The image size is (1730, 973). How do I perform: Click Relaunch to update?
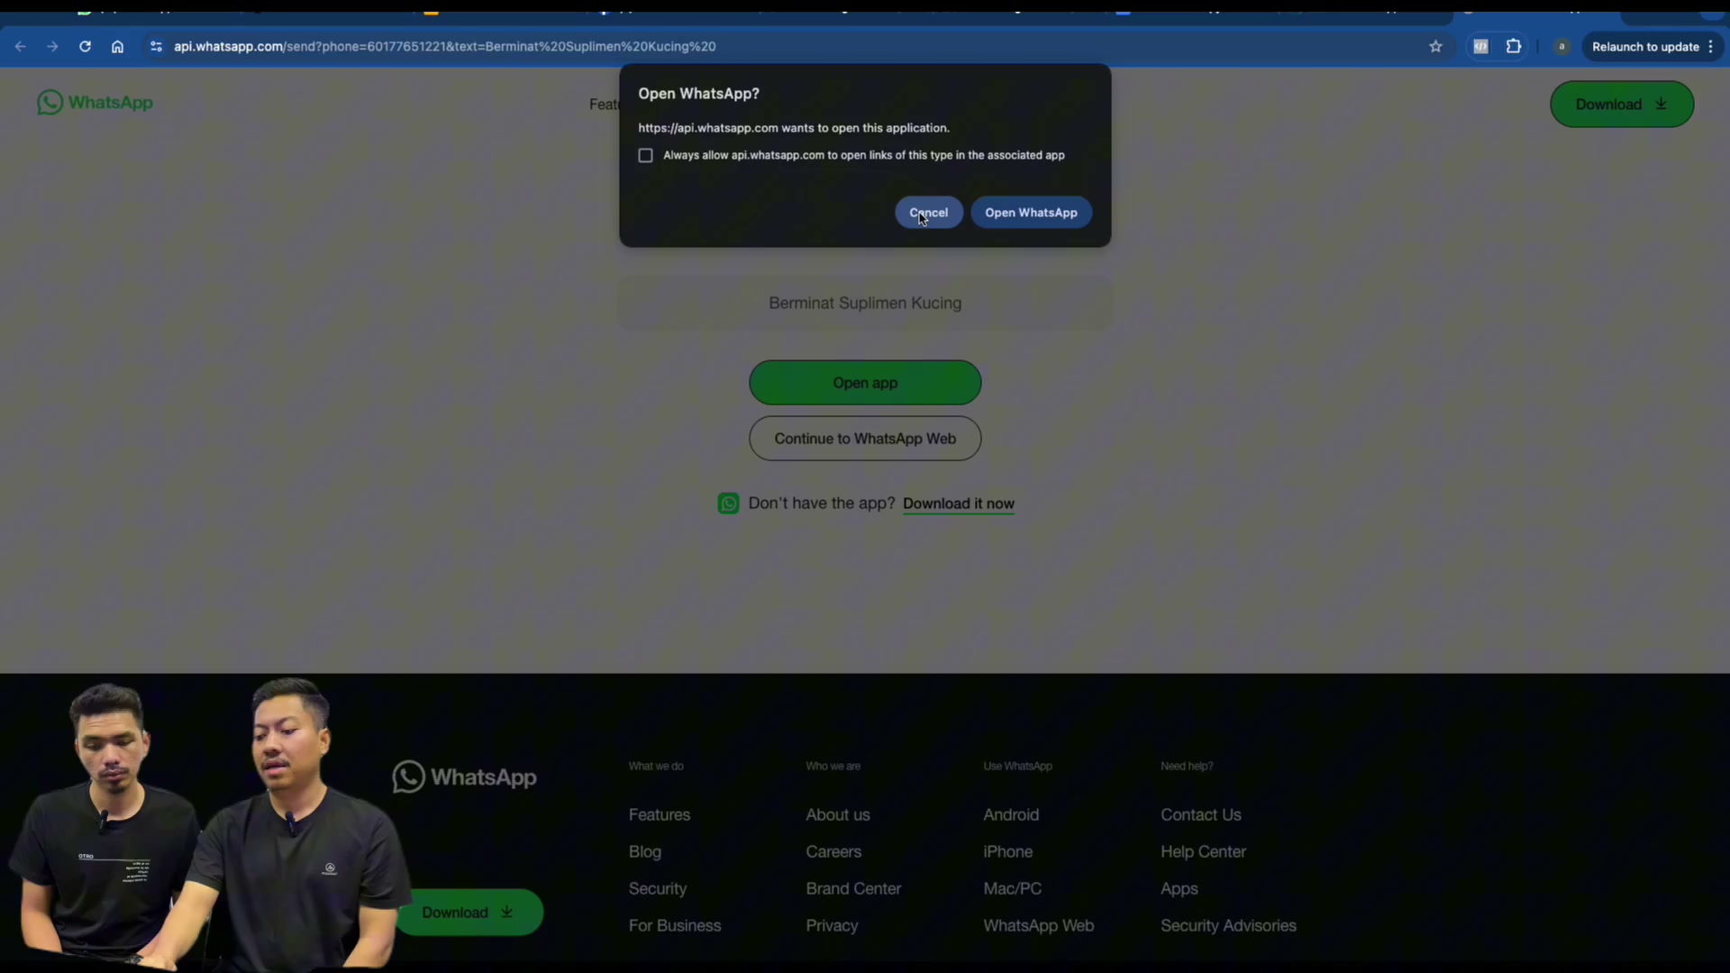(x=1645, y=47)
